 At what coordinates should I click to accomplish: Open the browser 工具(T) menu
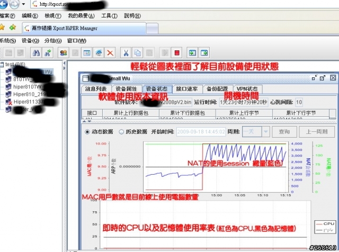click(110, 16)
